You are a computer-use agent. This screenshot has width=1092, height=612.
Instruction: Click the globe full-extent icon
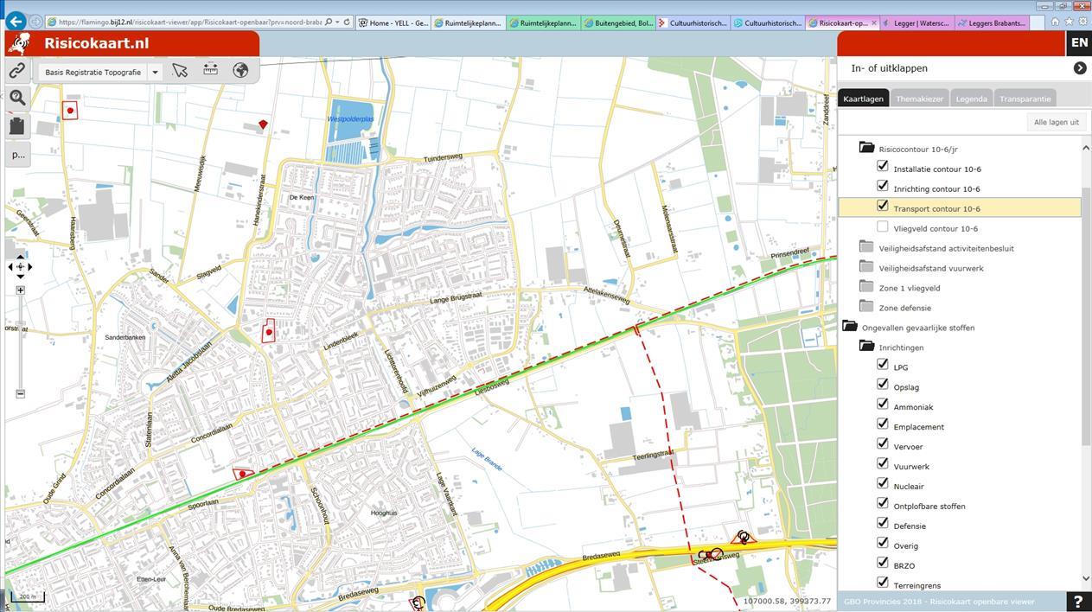pos(240,71)
